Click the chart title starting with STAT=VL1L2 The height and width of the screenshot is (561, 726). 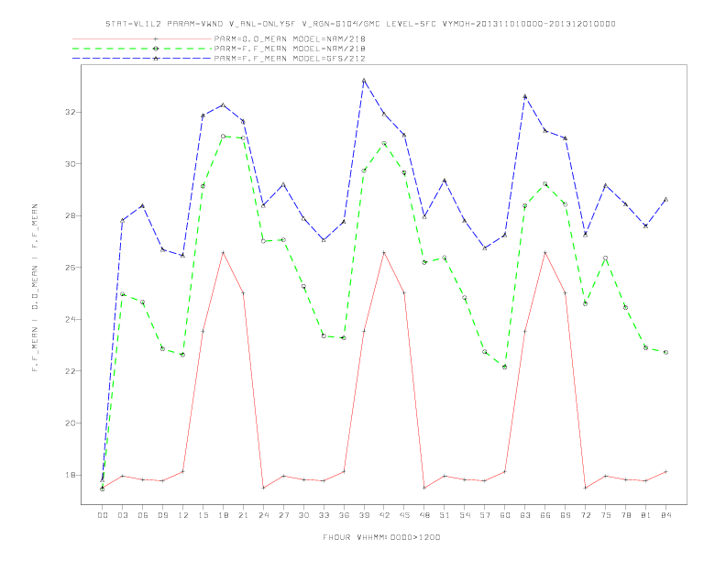(x=360, y=24)
